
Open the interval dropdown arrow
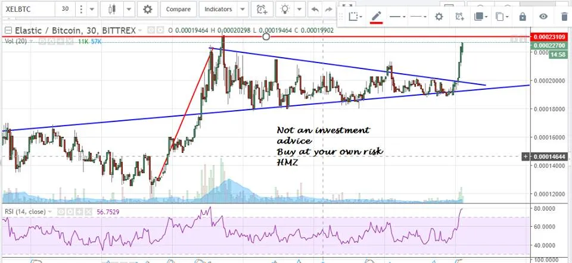(92, 10)
